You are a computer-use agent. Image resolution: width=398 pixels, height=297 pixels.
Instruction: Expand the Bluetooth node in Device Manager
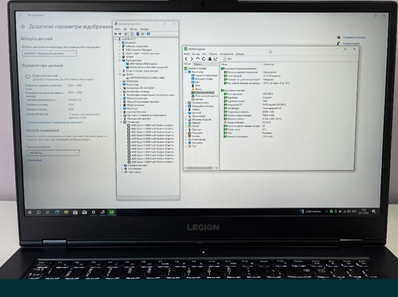(x=120, y=43)
